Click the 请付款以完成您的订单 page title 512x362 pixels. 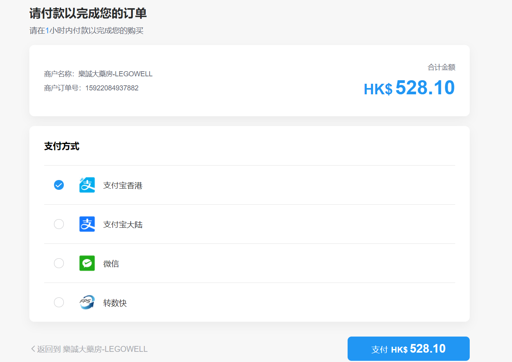pos(88,14)
